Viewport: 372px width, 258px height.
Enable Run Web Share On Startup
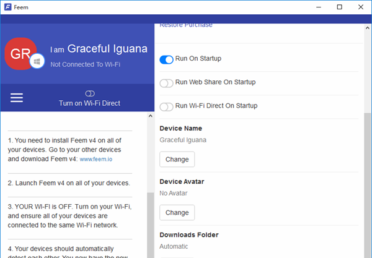[166, 84]
